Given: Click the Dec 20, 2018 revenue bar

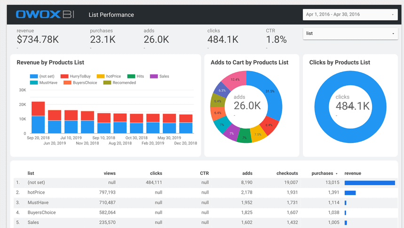Looking at the screenshot, I should coord(186,124).
